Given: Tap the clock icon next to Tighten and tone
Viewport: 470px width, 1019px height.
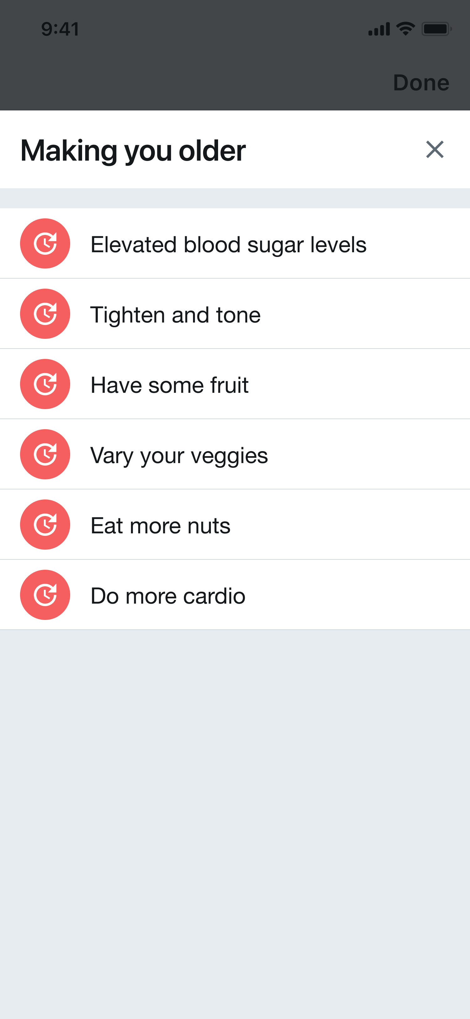Looking at the screenshot, I should click(x=45, y=314).
